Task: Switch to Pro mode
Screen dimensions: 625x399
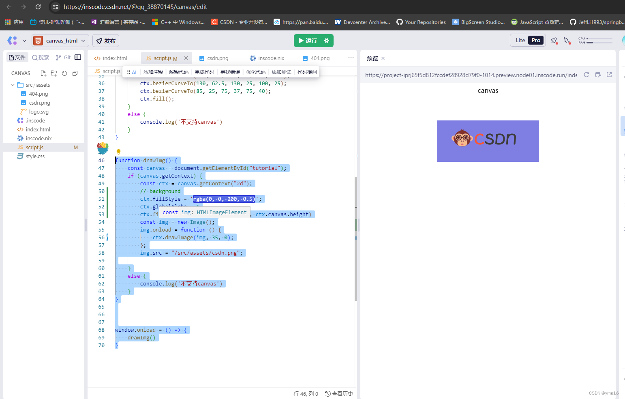Action: click(536, 40)
